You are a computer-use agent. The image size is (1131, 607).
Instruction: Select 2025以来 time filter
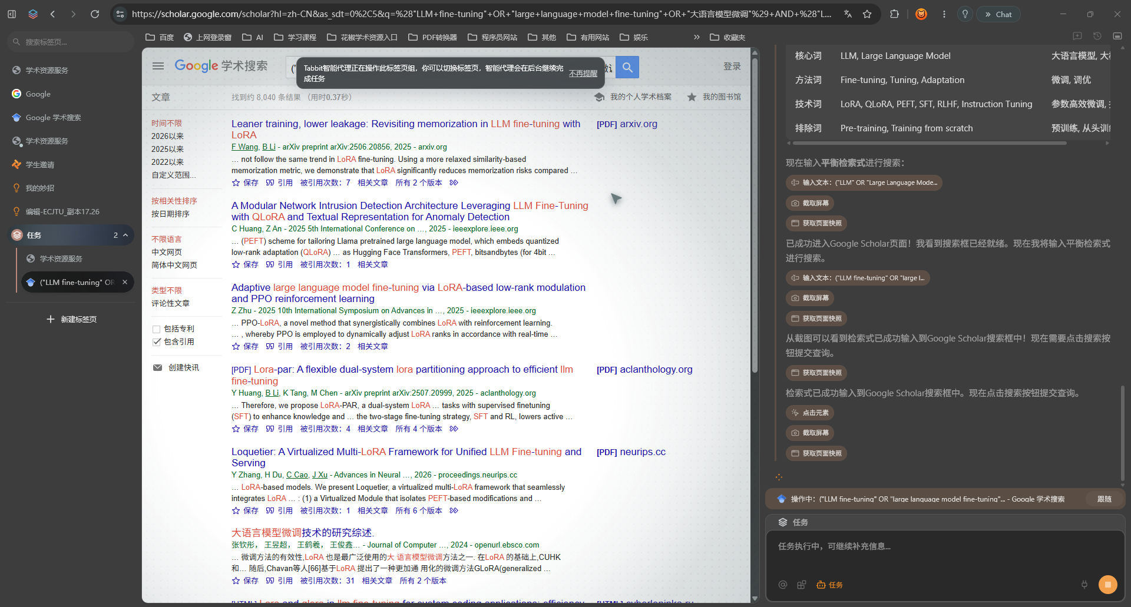167,149
